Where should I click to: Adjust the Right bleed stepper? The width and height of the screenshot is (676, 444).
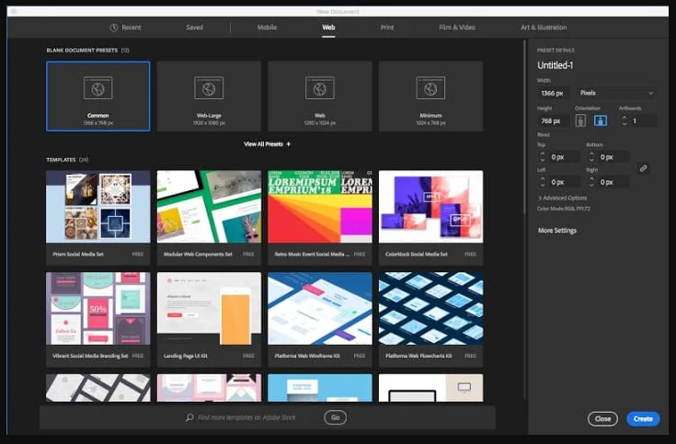591,182
